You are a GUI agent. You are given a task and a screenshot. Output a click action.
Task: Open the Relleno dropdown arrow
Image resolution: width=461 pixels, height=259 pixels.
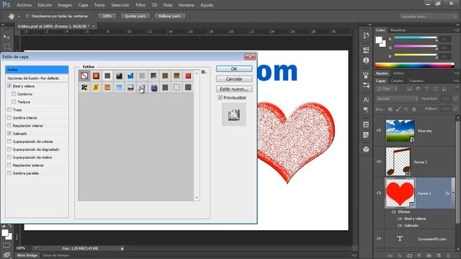[x=456, y=109]
